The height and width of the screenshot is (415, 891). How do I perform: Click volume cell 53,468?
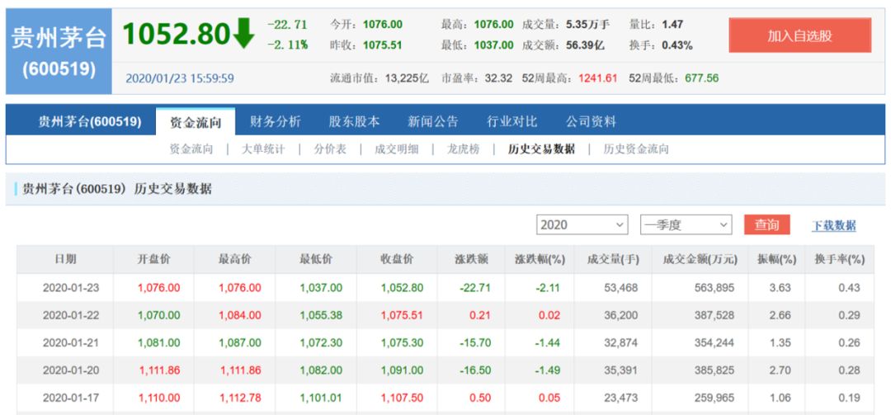(620, 288)
